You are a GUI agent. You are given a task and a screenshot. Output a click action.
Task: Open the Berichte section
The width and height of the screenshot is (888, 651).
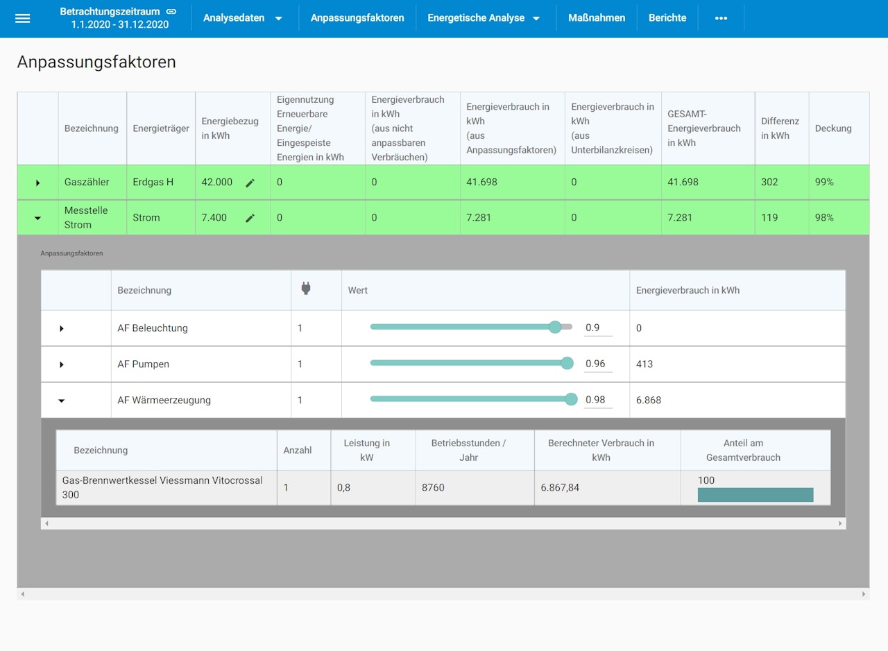pyautogui.click(x=667, y=18)
